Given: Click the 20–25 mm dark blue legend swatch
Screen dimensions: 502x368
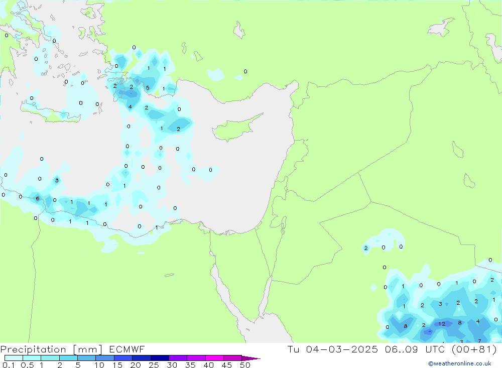Looking at the screenshot, I should [142, 358].
